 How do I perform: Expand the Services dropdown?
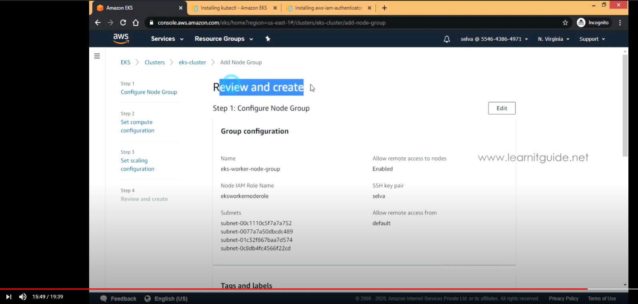[167, 39]
